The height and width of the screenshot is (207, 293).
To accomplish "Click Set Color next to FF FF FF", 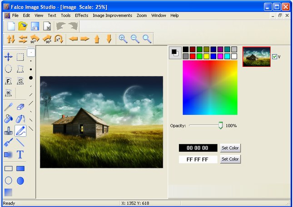I will pos(230,159).
